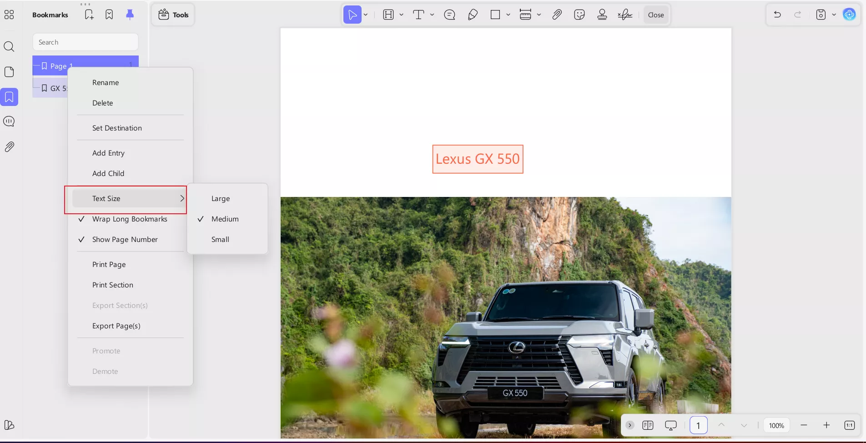Open the page thumbnails panel in the sidebar
This screenshot has height=443, width=866.
tap(9, 72)
